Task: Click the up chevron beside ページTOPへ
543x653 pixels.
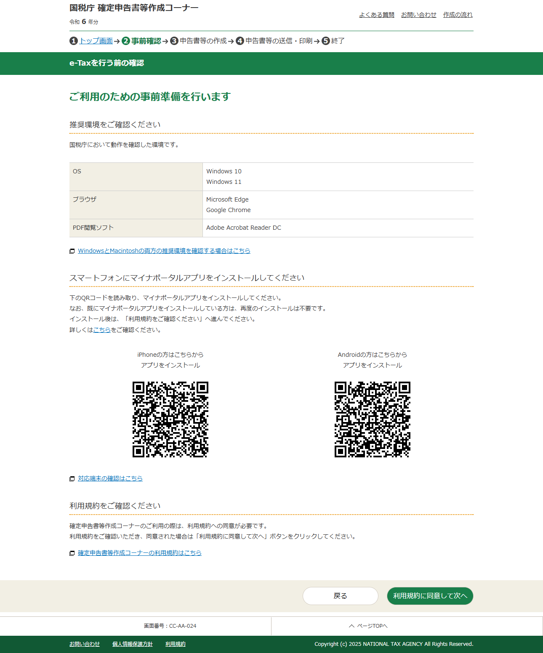Action: (x=351, y=626)
